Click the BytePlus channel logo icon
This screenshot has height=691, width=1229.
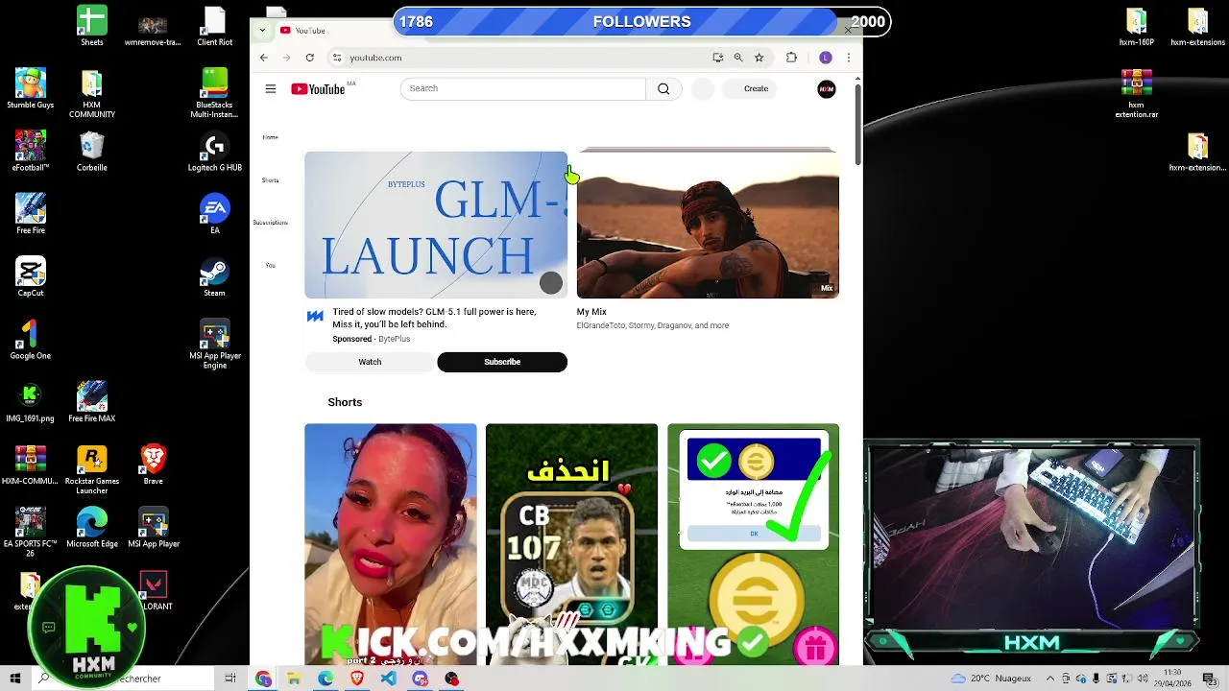point(315,316)
